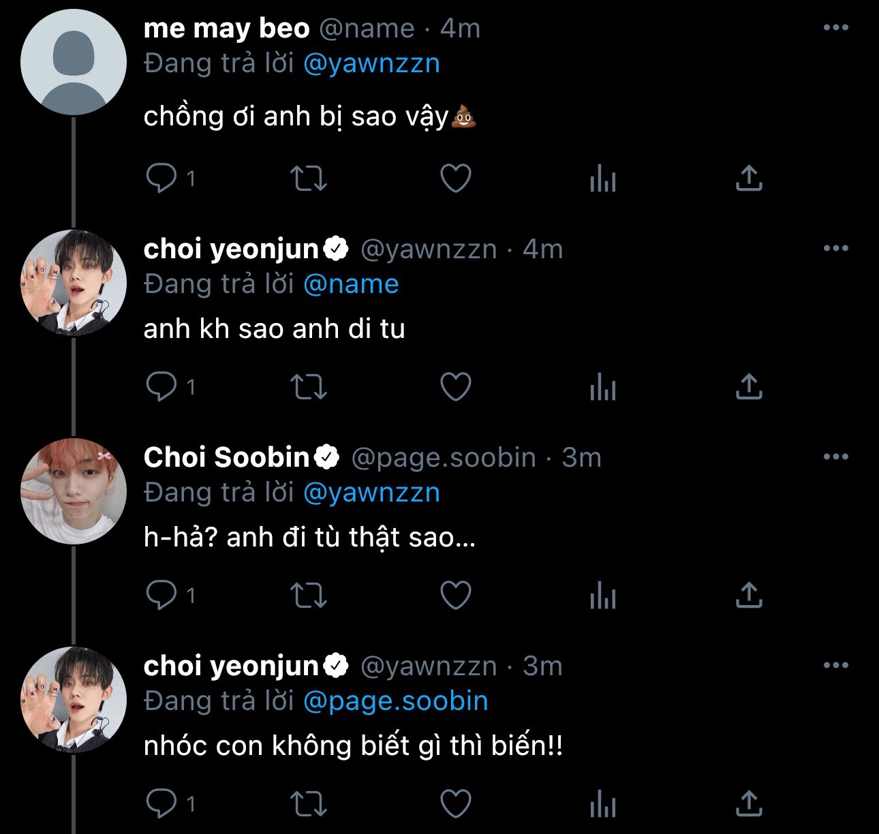Like Choi Soobin's "h-hả?" tweet
The width and height of the screenshot is (879, 834).
tap(456, 596)
